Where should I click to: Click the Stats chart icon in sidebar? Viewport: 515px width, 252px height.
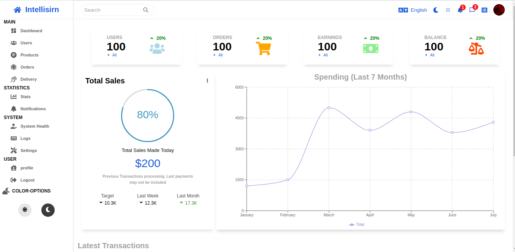(14, 97)
